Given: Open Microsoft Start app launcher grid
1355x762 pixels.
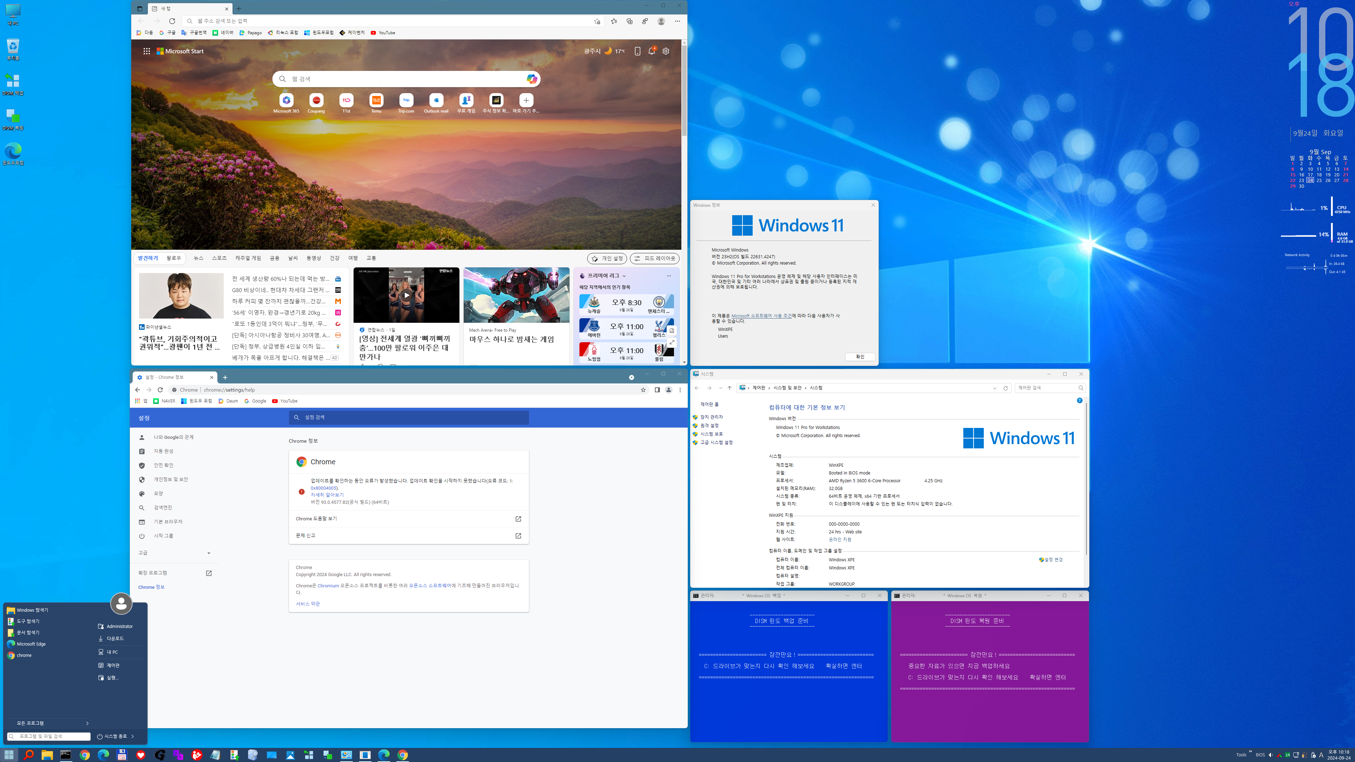Looking at the screenshot, I should (147, 51).
